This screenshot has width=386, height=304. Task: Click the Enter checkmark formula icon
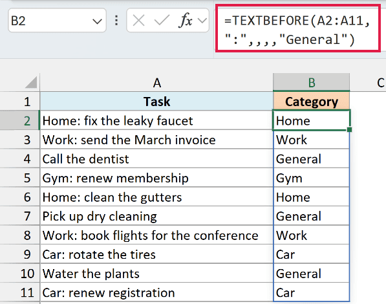click(x=162, y=20)
